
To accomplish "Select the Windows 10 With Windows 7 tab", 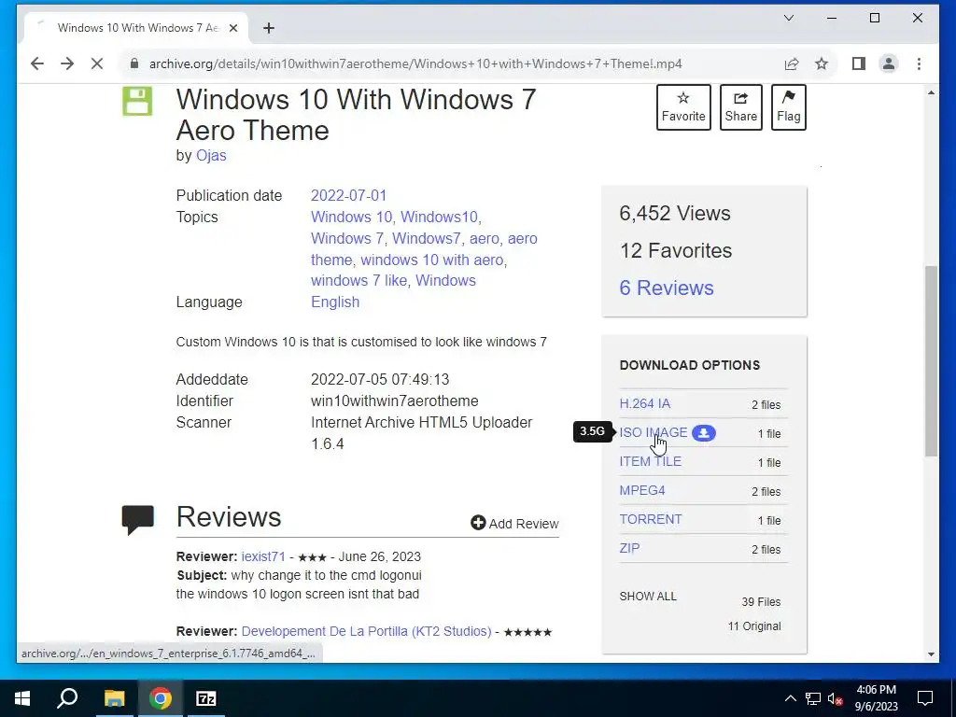I will pos(135,28).
